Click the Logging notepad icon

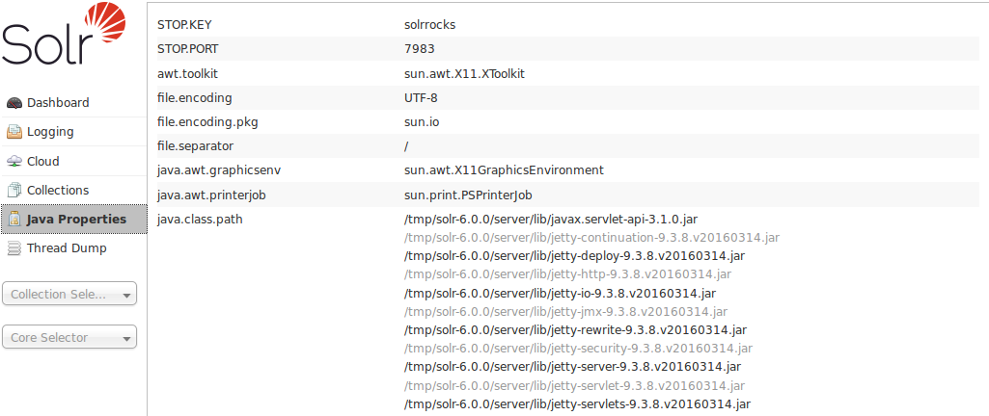[x=14, y=132]
